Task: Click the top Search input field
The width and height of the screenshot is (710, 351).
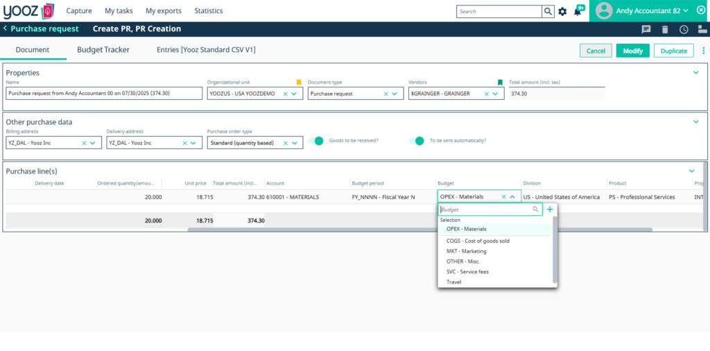Action: tap(499, 11)
